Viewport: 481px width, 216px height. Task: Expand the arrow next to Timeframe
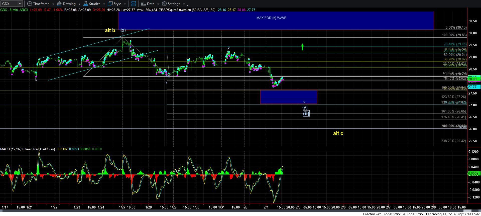coord(53,4)
